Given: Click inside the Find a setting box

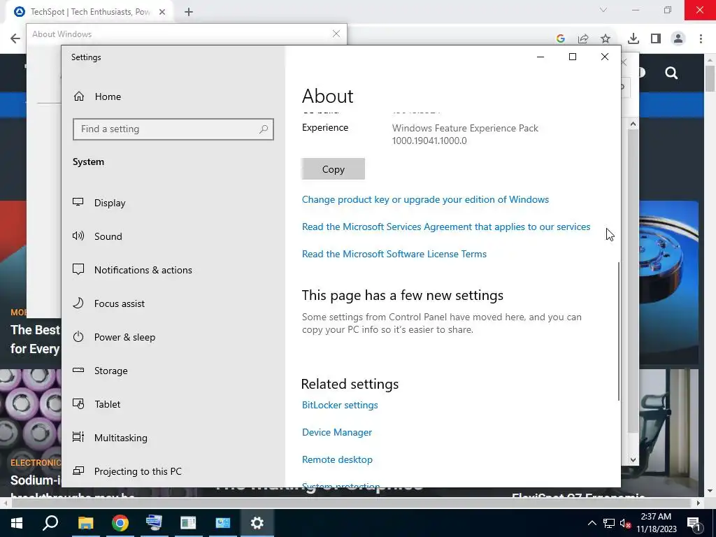Looking at the screenshot, I should (173, 129).
